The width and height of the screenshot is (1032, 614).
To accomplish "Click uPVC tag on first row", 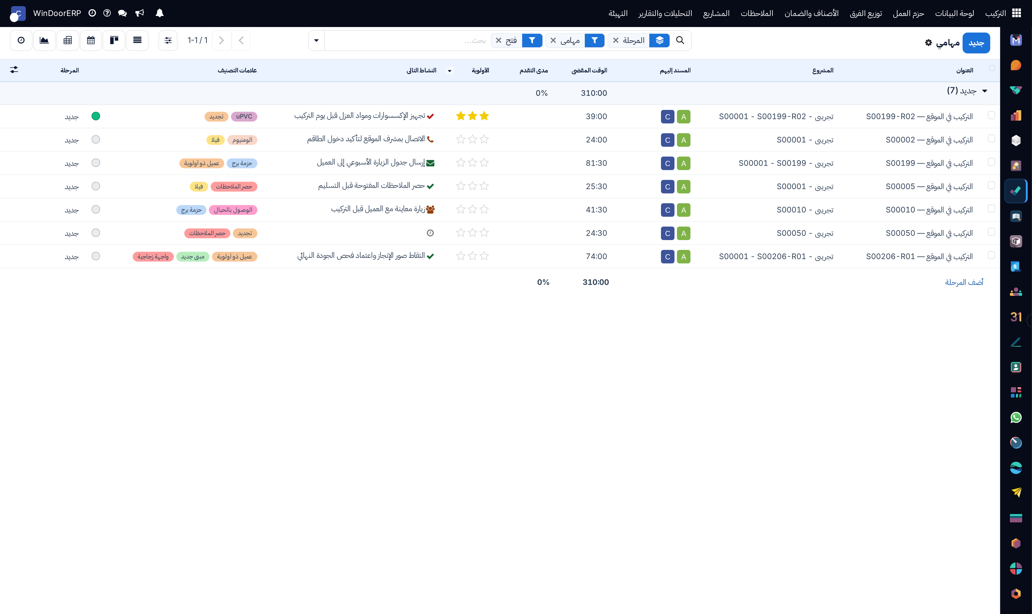I will pos(244,116).
